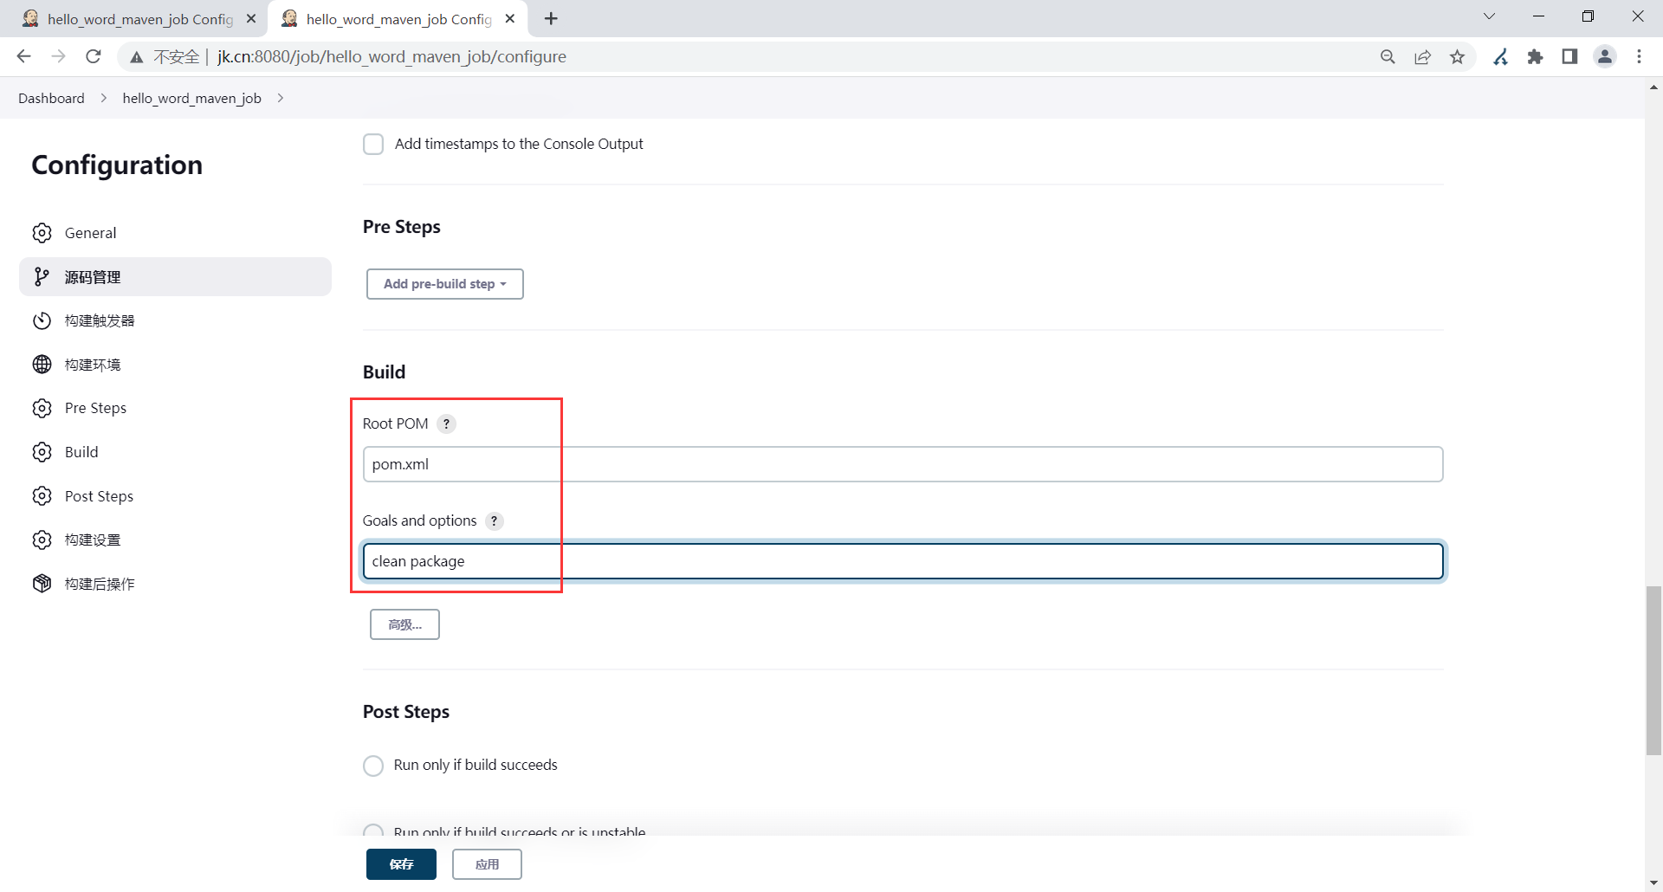Viewport: 1663px width, 892px height.
Task: Switch to the first hello_word_maven_job tab
Action: (x=139, y=19)
